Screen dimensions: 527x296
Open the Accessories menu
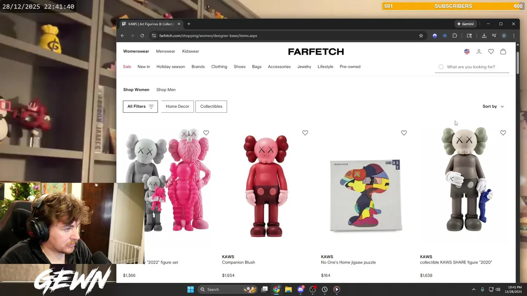click(279, 67)
